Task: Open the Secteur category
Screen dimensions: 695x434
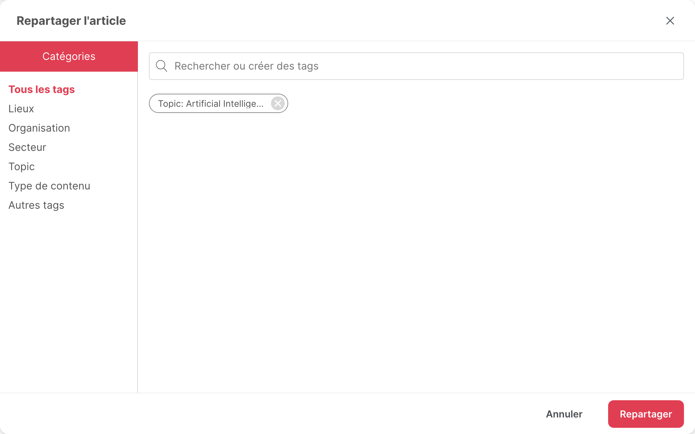Action: pyautogui.click(x=27, y=147)
